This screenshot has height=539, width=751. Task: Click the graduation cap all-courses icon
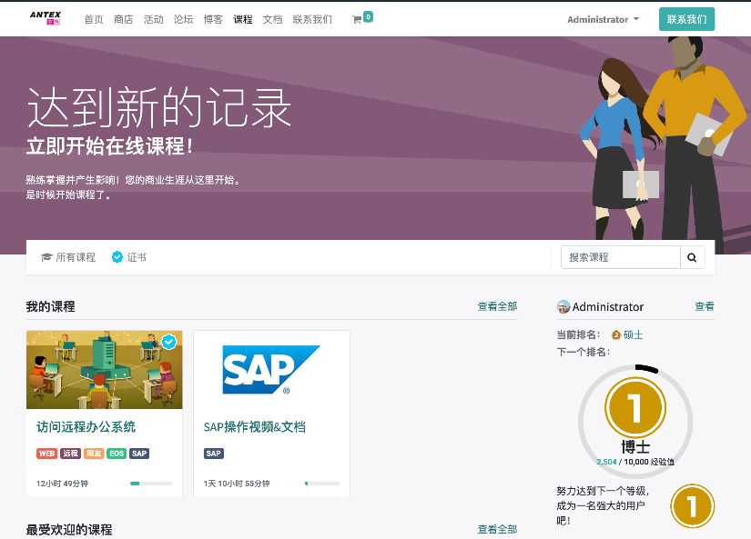point(46,257)
